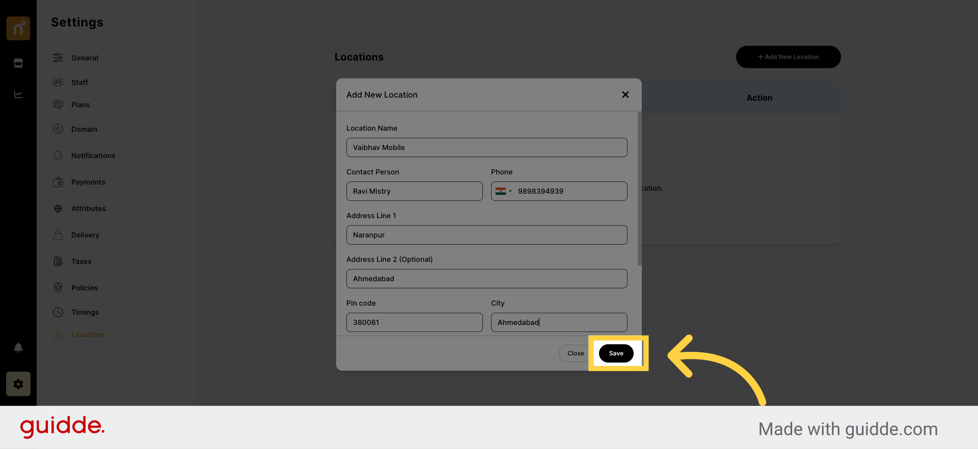Go to Notifications settings

[93, 156]
